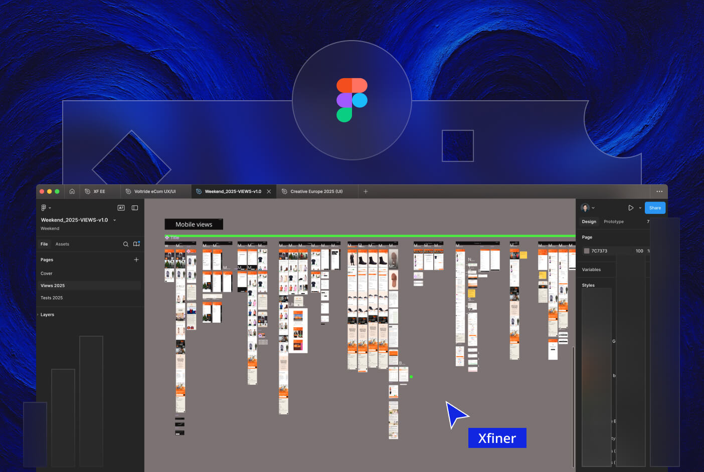Click the Weekend_2025-VIEWS-v1.0 file title
The image size is (704, 472).
coord(74,220)
